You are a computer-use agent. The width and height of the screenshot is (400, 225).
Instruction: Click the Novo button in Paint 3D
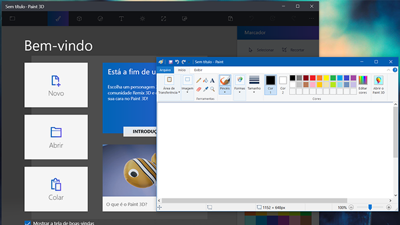56,85
